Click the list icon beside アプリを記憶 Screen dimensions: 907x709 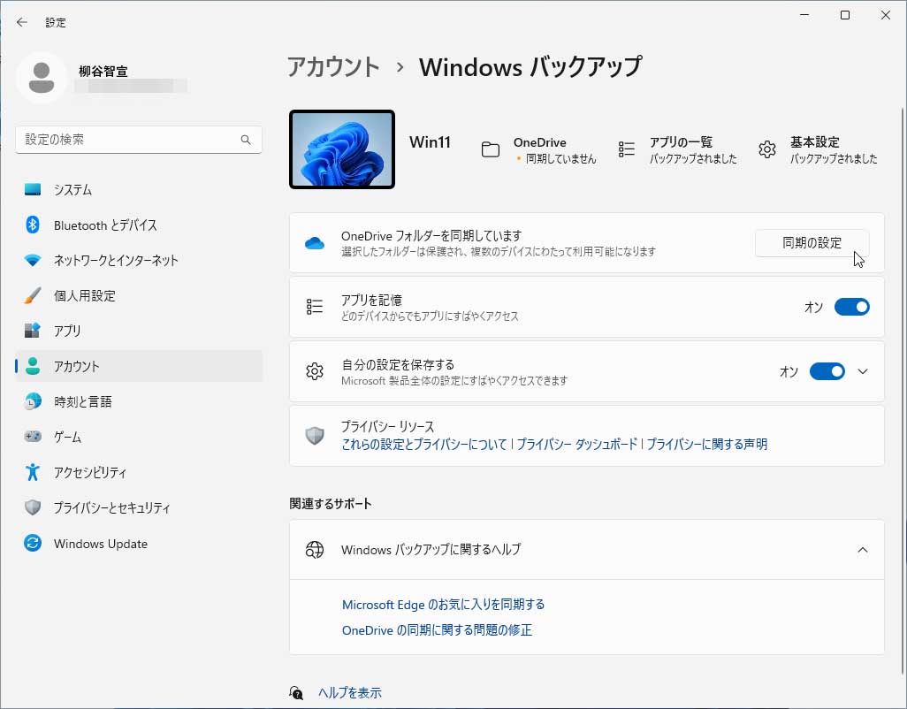(x=315, y=307)
